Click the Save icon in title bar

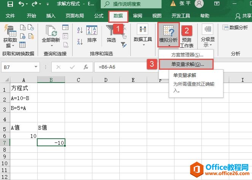10,4
